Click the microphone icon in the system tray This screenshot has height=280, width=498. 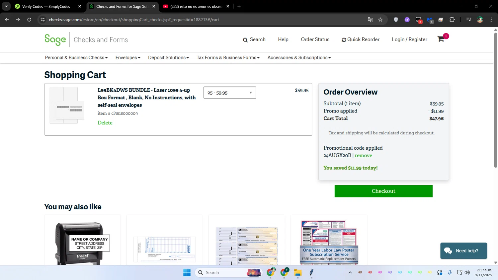click(450, 272)
